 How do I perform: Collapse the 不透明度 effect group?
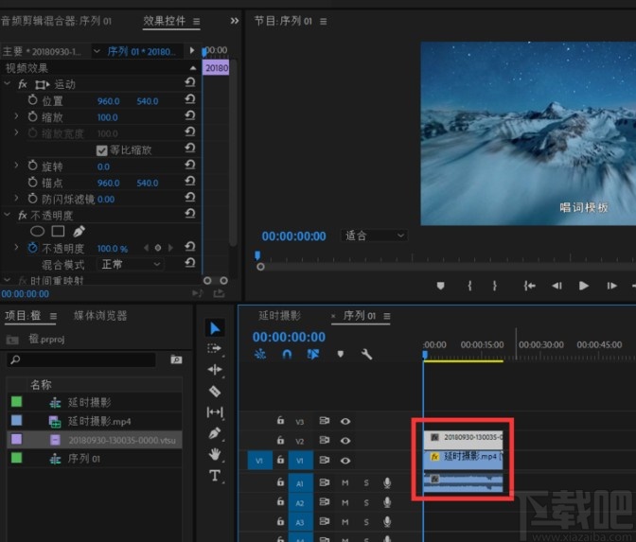coord(7,215)
